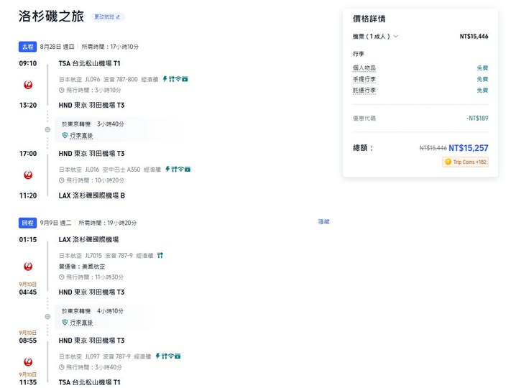Select the 回程 return label
The image size is (516, 388).
click(27, 223)
